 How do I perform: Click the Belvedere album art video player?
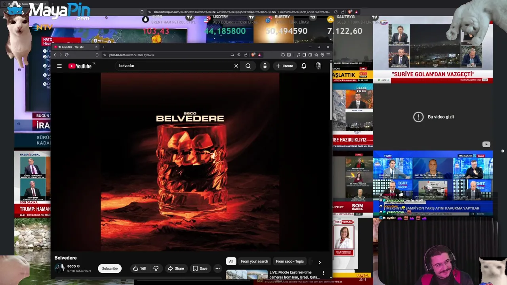coord(190,161)
